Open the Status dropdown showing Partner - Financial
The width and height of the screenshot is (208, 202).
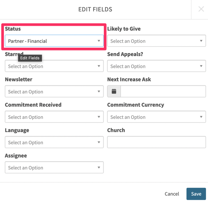pos(54,41)
